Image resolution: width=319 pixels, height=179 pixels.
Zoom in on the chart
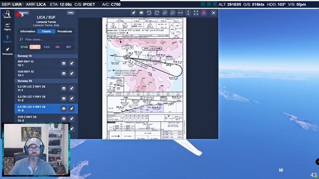coord(165,13)
